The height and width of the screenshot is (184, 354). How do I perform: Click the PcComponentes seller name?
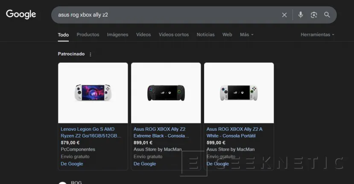[78, 149]
